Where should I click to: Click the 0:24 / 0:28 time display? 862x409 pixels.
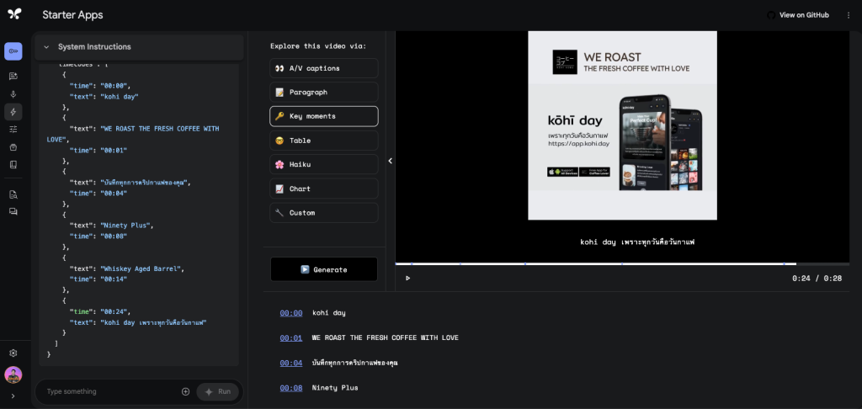(x=817, y=279)
